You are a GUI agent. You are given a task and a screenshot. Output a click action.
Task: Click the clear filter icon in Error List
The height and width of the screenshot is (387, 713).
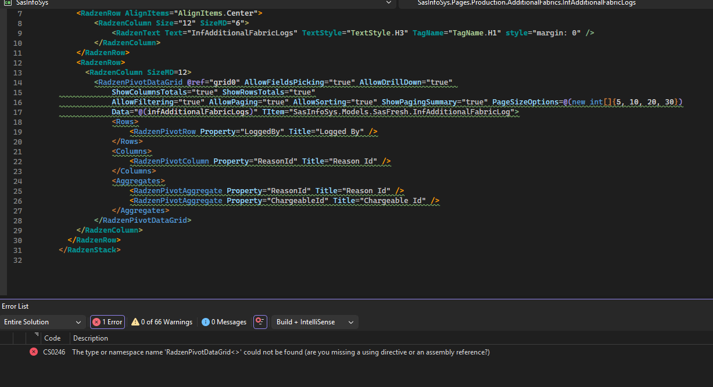[x=260, y=322]
